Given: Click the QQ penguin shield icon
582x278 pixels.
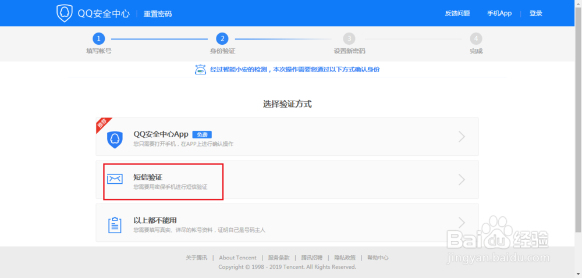Looking at the screenshot, I should coord(115,140).
